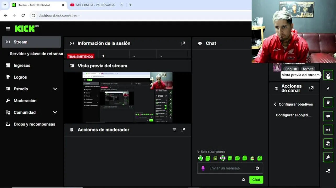This screenshot has width=336, height=188.
Task: Click the stream category thumbnail image
Action: click(x=277, y=67)
